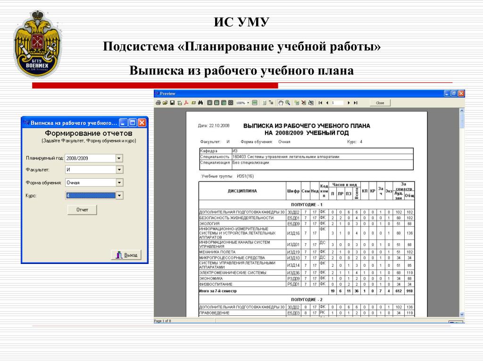The height and width of the screenshot is (362, 483).
Task: Click the page number field in toolbar
Action: (x=337, y=103)
